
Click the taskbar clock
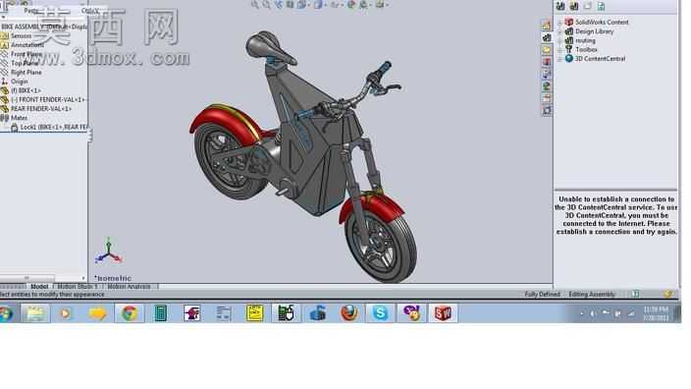click(656, 313)
